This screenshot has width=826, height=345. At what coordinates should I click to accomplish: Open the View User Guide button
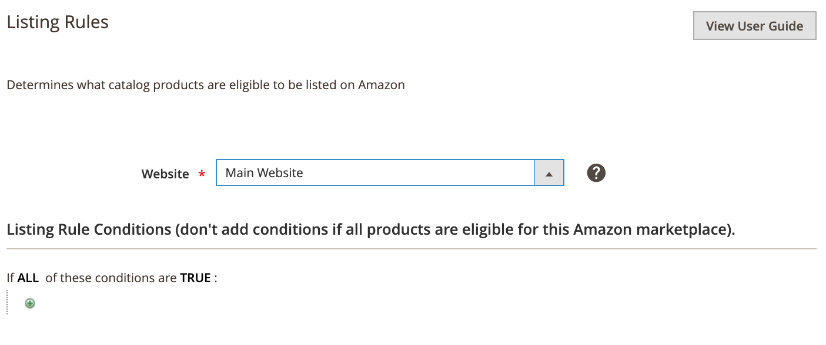coord(755,26)
